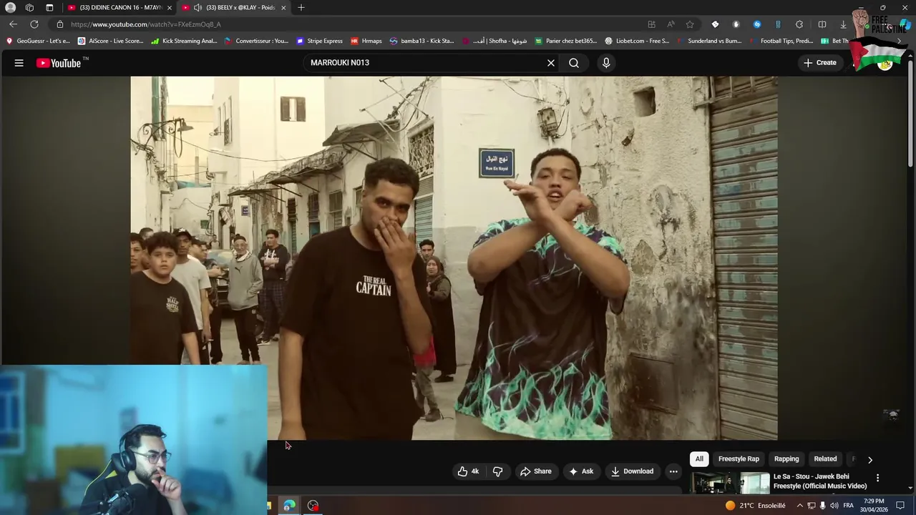Open bamba13 Kick Stats bookmark
The width and height of the screenshot is (916, 515).
point(422,41)
